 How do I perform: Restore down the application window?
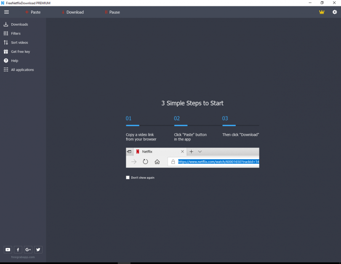[x=322, y=3]
